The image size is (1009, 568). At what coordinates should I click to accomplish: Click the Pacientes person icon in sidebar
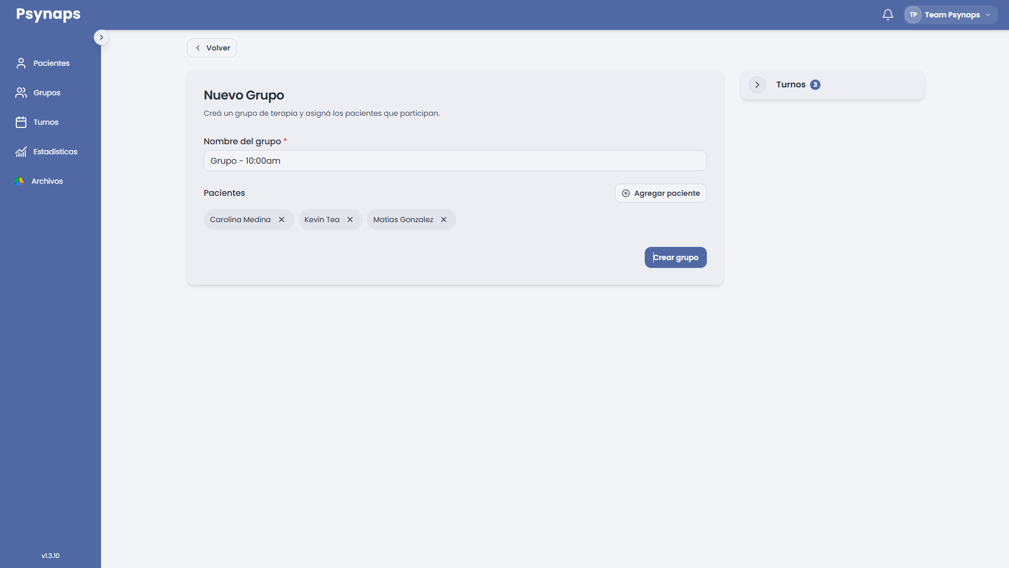(x=21, y=63)
